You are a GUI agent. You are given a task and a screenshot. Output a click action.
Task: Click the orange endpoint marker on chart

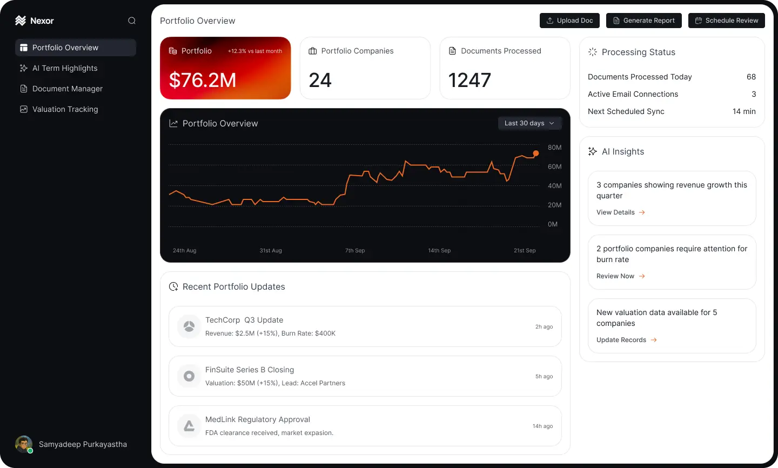click(x=536, y=153)
